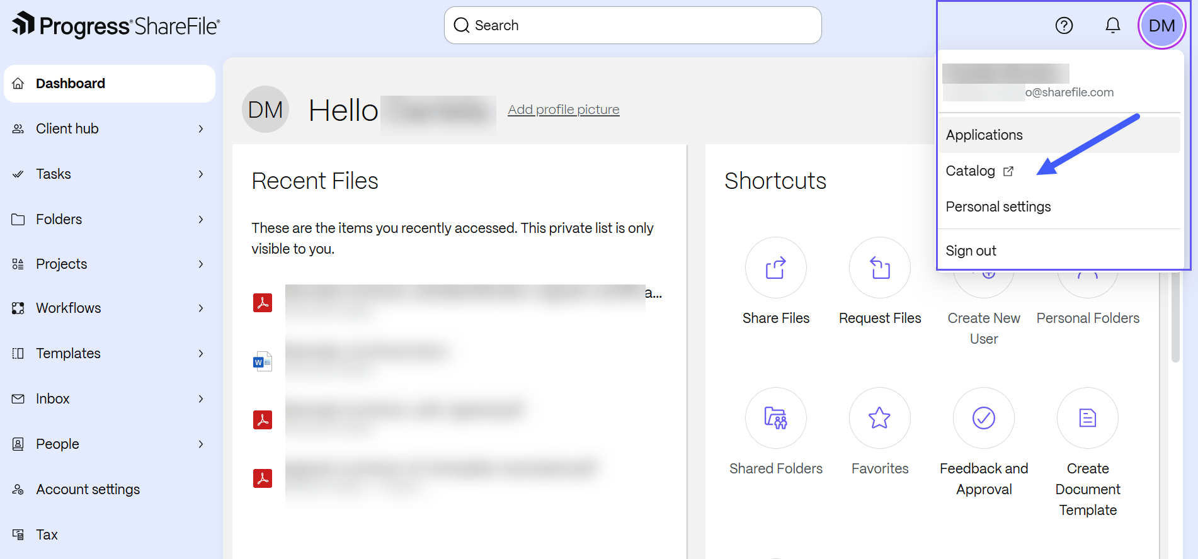Click the Projects sidebar icon
Viewport: 1198px width, 559px height.
(x=18, y=264)
